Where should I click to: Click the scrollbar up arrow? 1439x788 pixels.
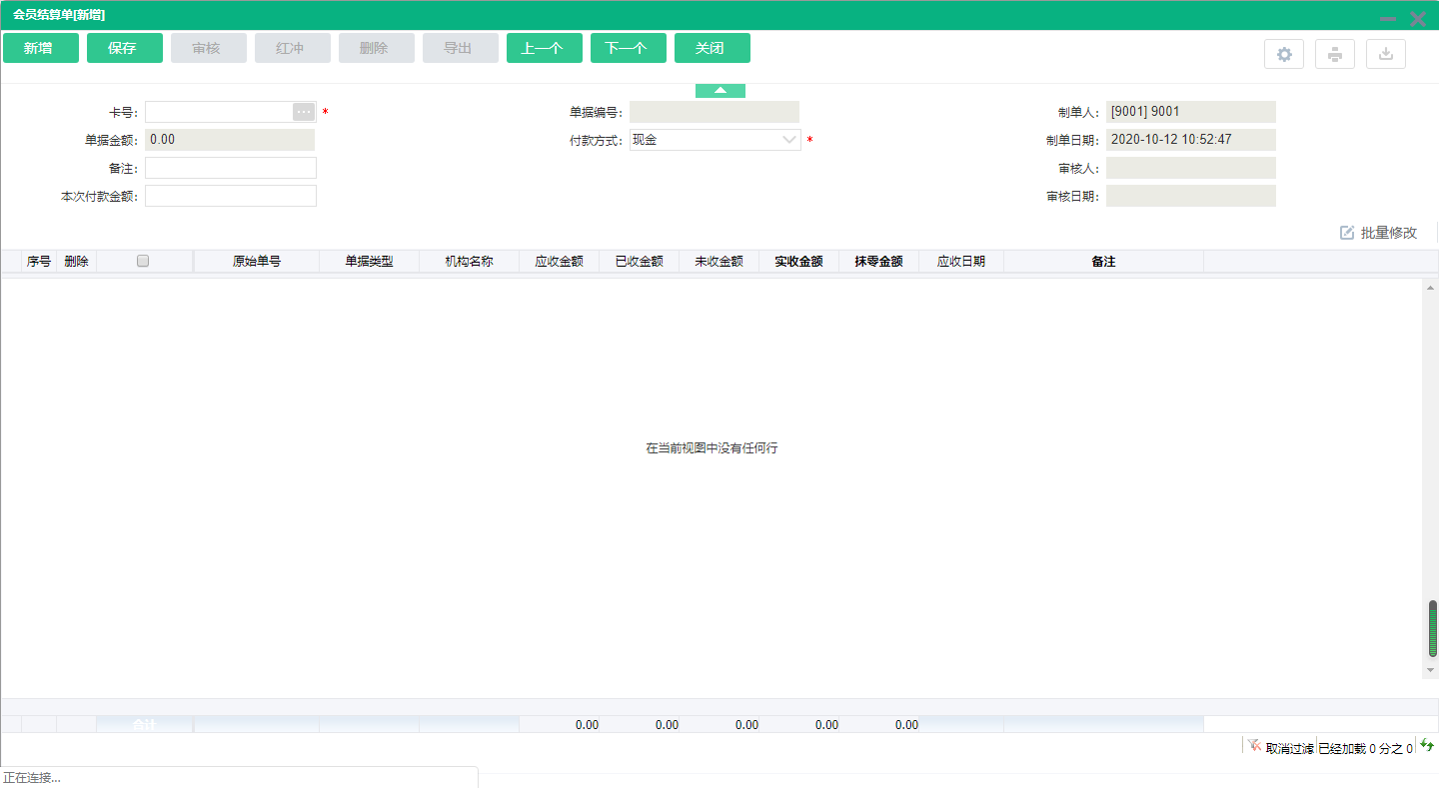1431,288
